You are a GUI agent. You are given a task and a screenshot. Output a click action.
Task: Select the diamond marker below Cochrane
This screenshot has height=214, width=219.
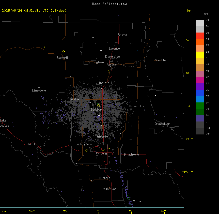(86, 150)
